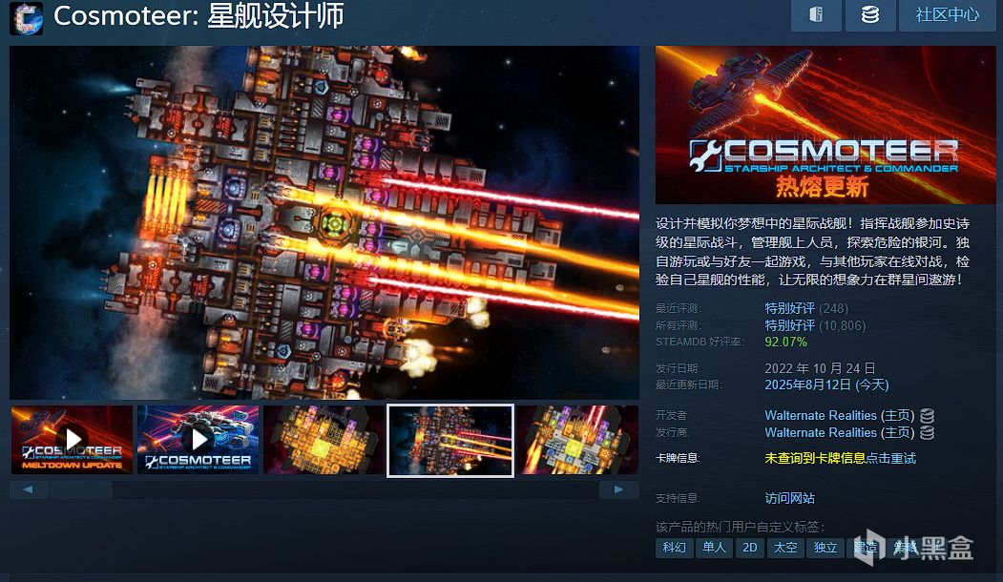Open the recent reviews 特别好评 link
Screen dimensions: 1003x582
click(789, 308)
